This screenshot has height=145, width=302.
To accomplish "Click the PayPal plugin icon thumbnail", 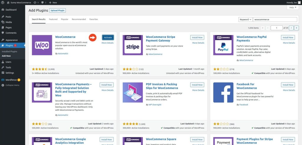I will pos(224,45).
